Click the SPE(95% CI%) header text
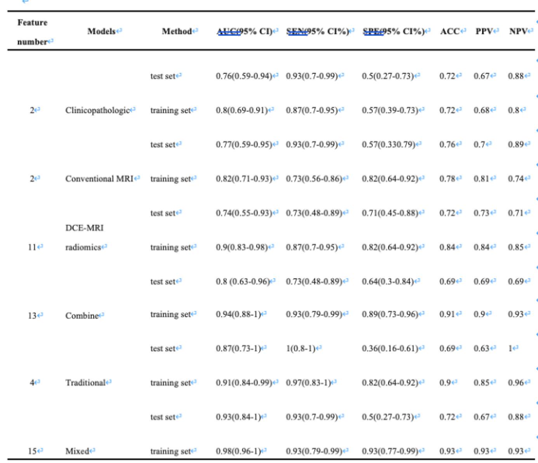Image resolution: width=538 pixels, height=463 pixels. pos(394,31)
